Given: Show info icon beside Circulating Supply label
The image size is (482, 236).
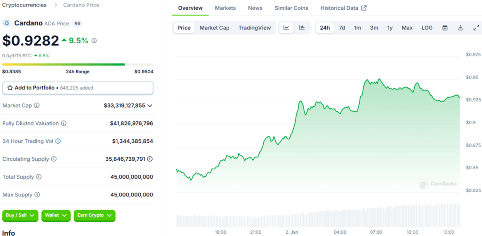Looking at the screenshot, I should click(54, 159).
